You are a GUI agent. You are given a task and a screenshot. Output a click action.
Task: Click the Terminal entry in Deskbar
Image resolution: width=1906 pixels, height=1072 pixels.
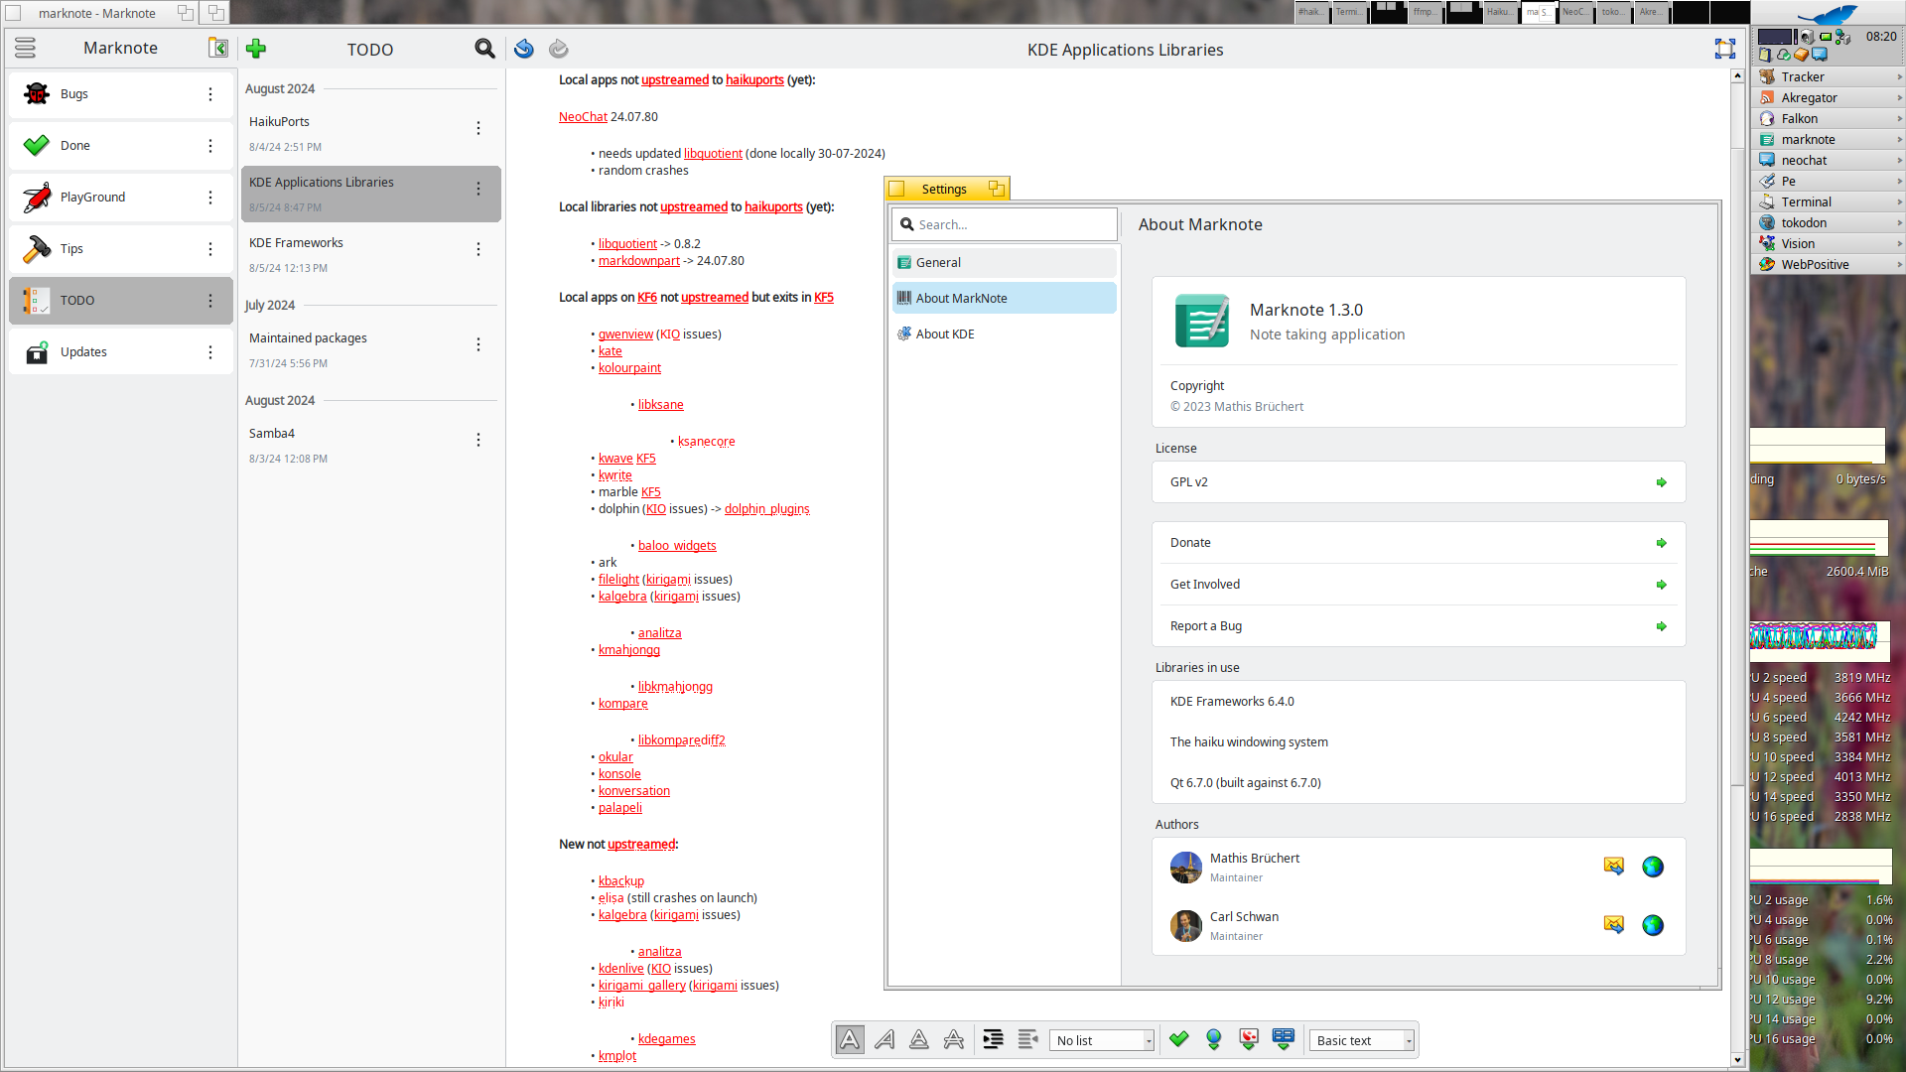(1827, 201)
